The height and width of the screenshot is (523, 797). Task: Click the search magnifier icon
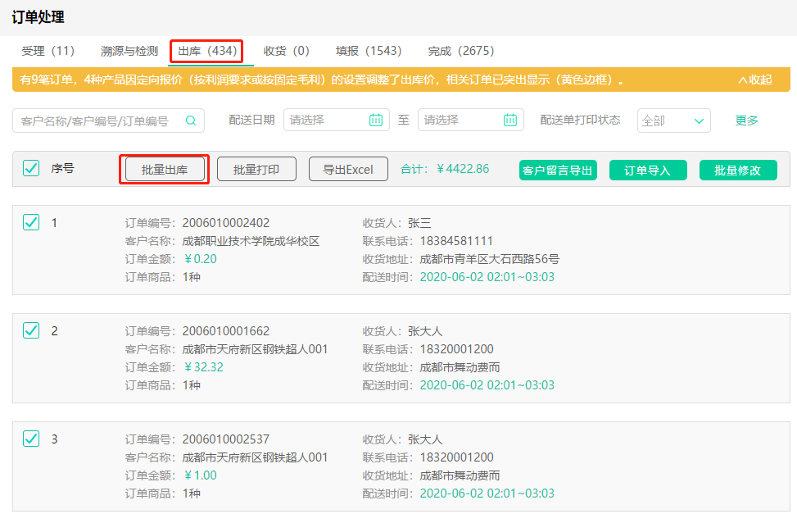coord(190,120)
